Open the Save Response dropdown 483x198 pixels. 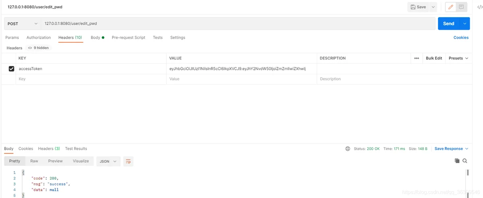452,149
